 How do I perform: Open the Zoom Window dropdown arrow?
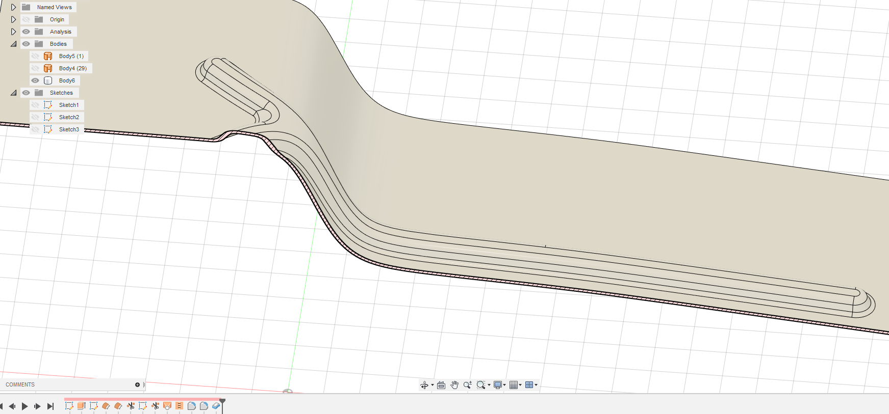(x=489, y=385)
